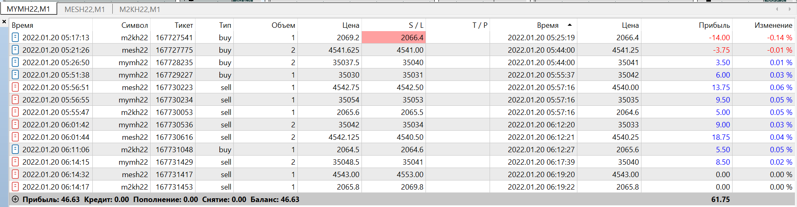Click the Тикет column header

coord(183,25)
